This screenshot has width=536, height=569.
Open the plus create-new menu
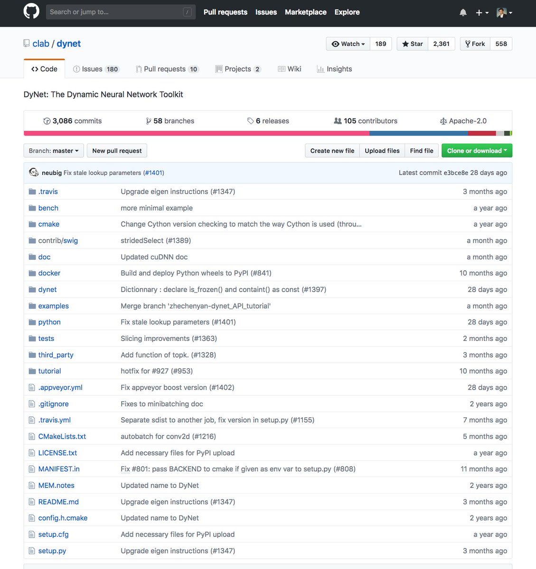482,13
